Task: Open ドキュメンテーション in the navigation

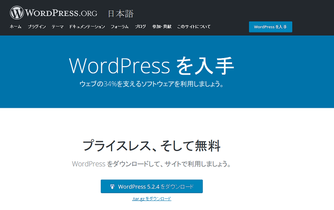Action: pos(87,27)
